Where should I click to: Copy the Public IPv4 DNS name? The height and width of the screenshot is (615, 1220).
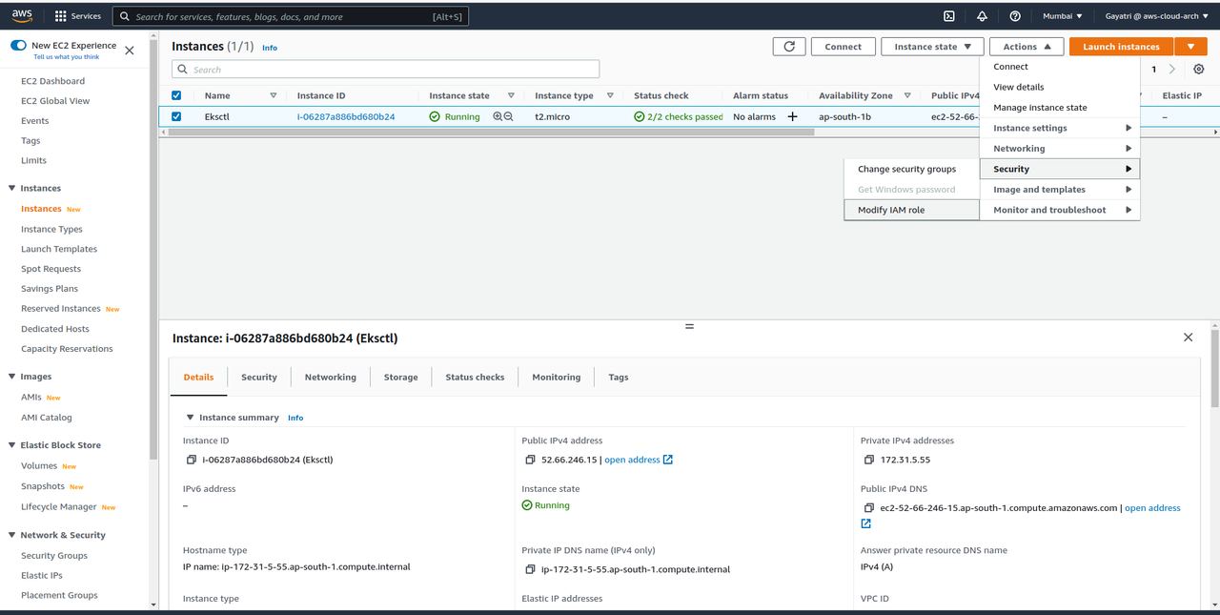[x=869, y=508]
